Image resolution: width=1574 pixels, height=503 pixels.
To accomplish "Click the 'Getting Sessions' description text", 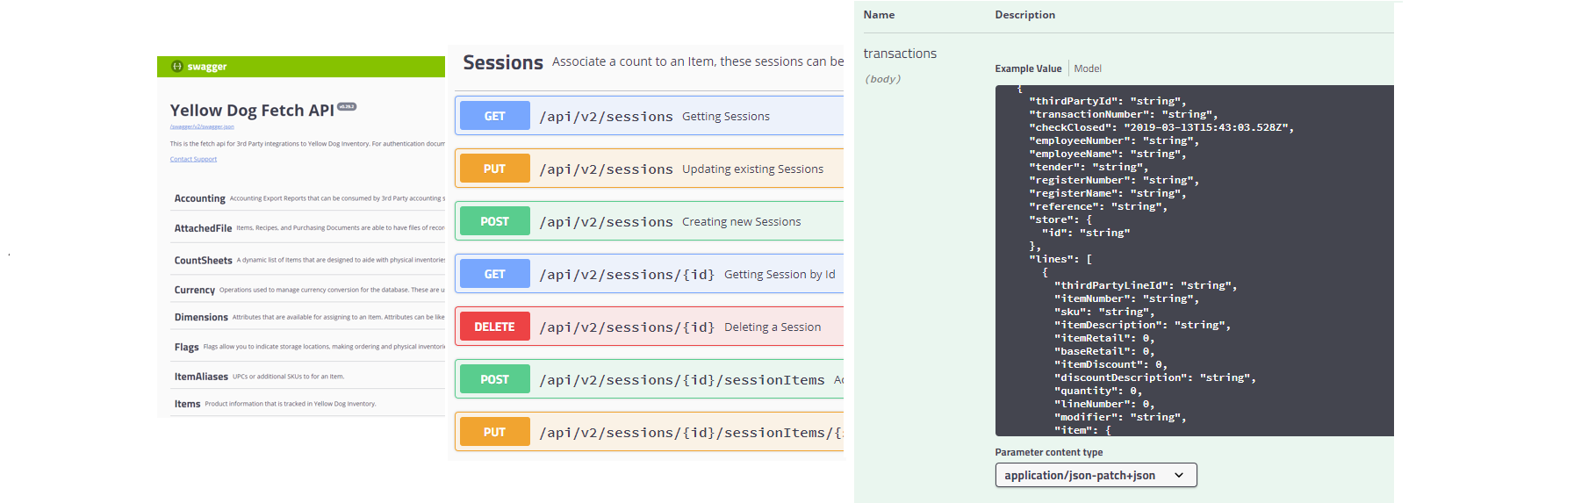I will pyautogui.click(x=726, y=116).
